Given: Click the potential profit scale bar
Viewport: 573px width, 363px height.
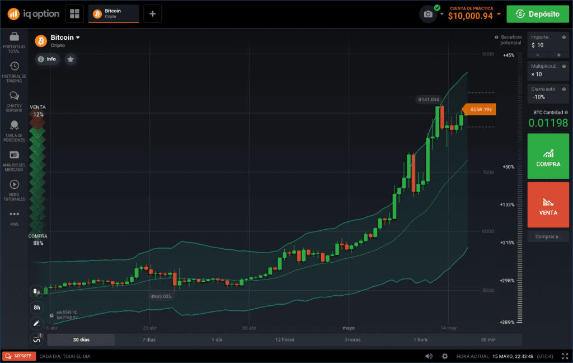Looking at the screenshot, I should pyautogui.click(x=519, y=188).
